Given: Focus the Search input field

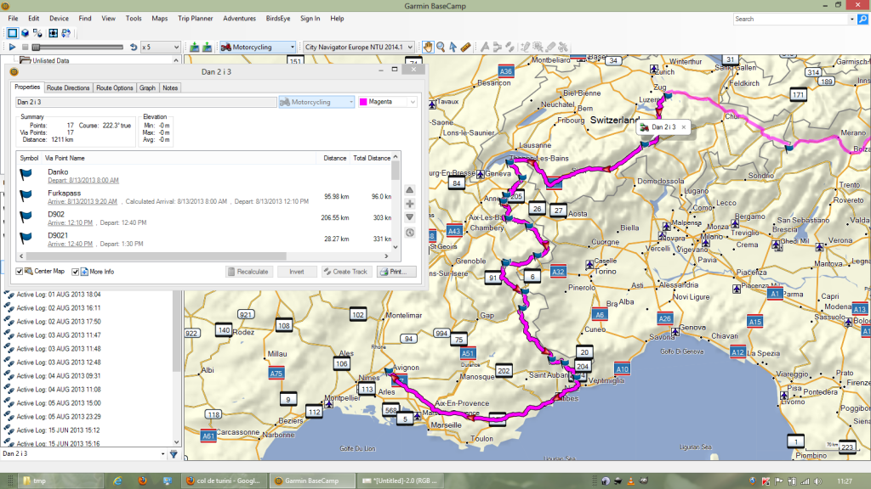Looking at the screenshot, I should coord(790,19).
